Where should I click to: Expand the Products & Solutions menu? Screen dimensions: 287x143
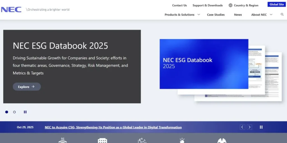tap(182, 15)
